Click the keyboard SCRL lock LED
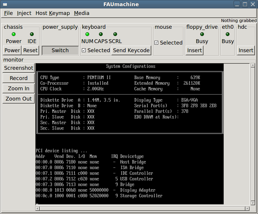This screenshot has width=258, height=214. point(115,34)
